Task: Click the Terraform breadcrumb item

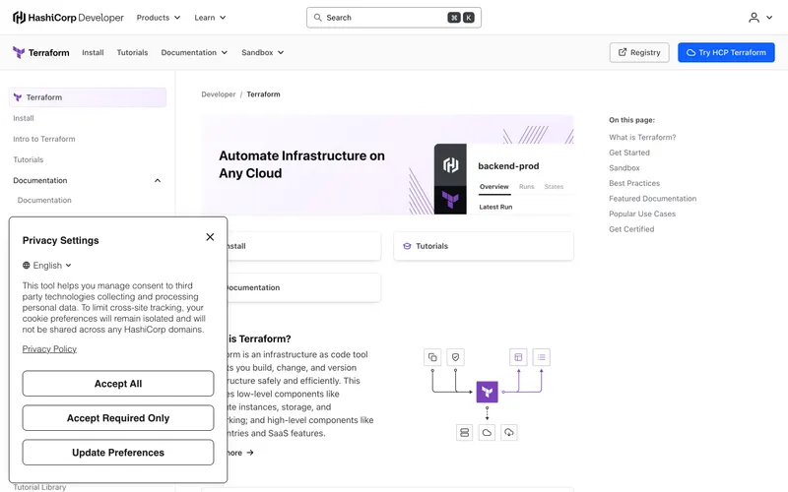Action: click(x=263, y=94)
